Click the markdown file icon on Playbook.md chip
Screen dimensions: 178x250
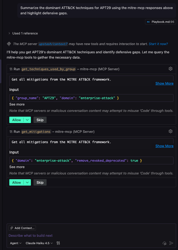coord(148,22)
